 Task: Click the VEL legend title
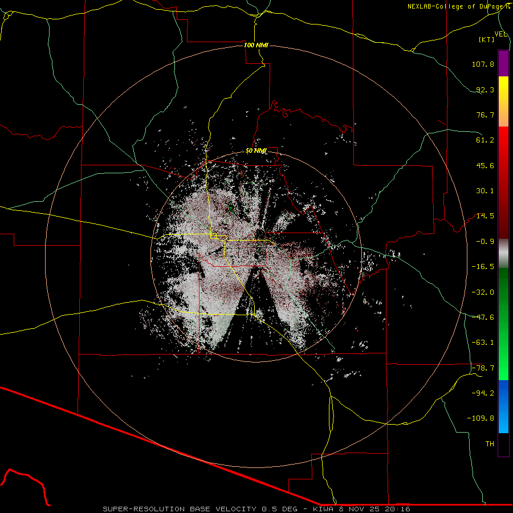pos(500,34)
